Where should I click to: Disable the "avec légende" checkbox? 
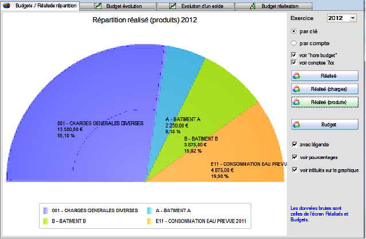[x=294, y=144]
